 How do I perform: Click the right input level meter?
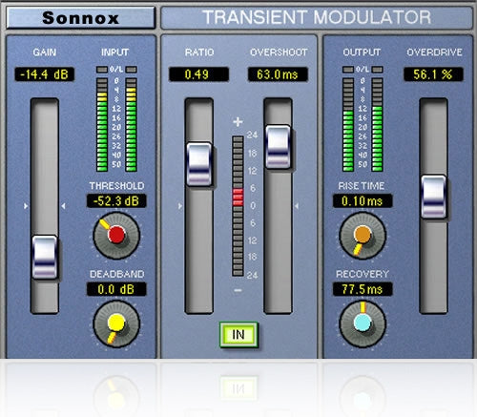click(x=131, y=124)
